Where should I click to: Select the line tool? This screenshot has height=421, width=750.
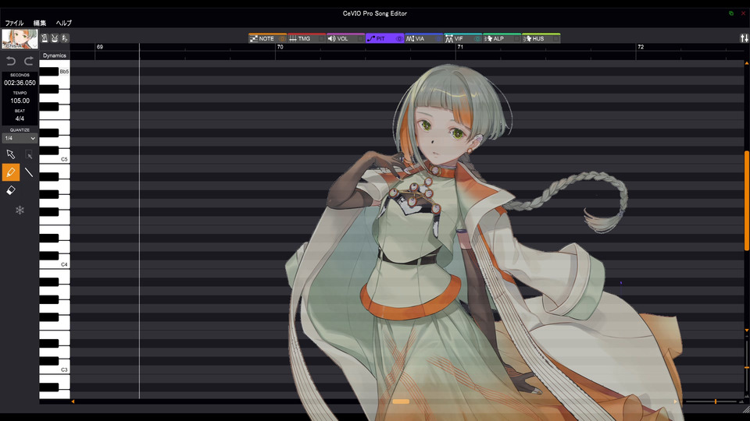[29, 172]
